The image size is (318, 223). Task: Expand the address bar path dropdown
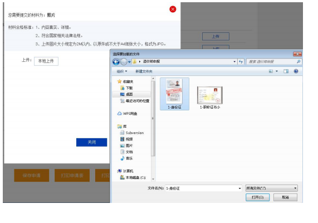click(234, 61)
